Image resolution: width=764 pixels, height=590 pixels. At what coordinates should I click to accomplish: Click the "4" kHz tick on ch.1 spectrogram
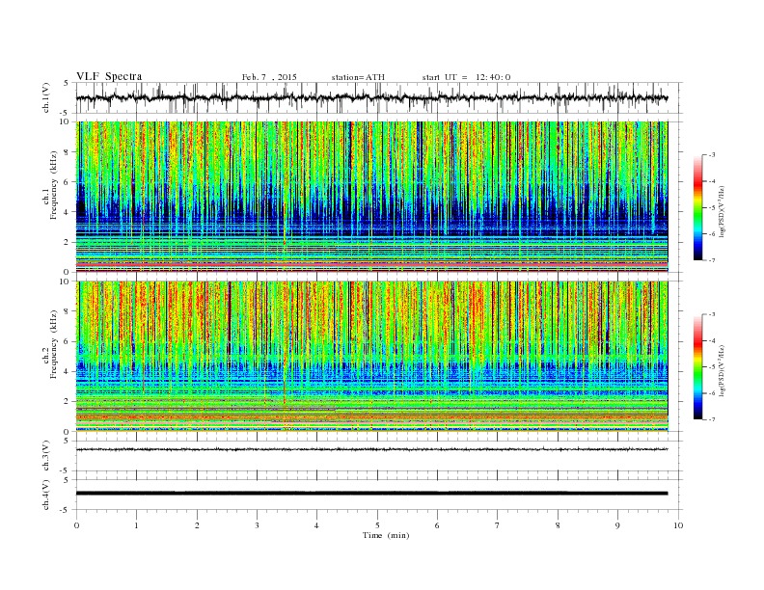pos(67,212)
